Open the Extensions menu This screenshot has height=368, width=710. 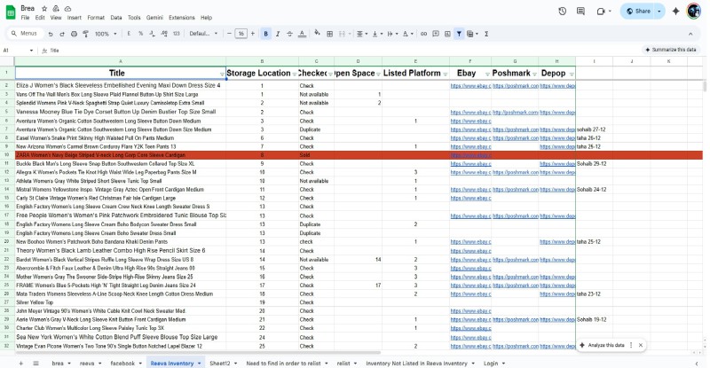181,17
